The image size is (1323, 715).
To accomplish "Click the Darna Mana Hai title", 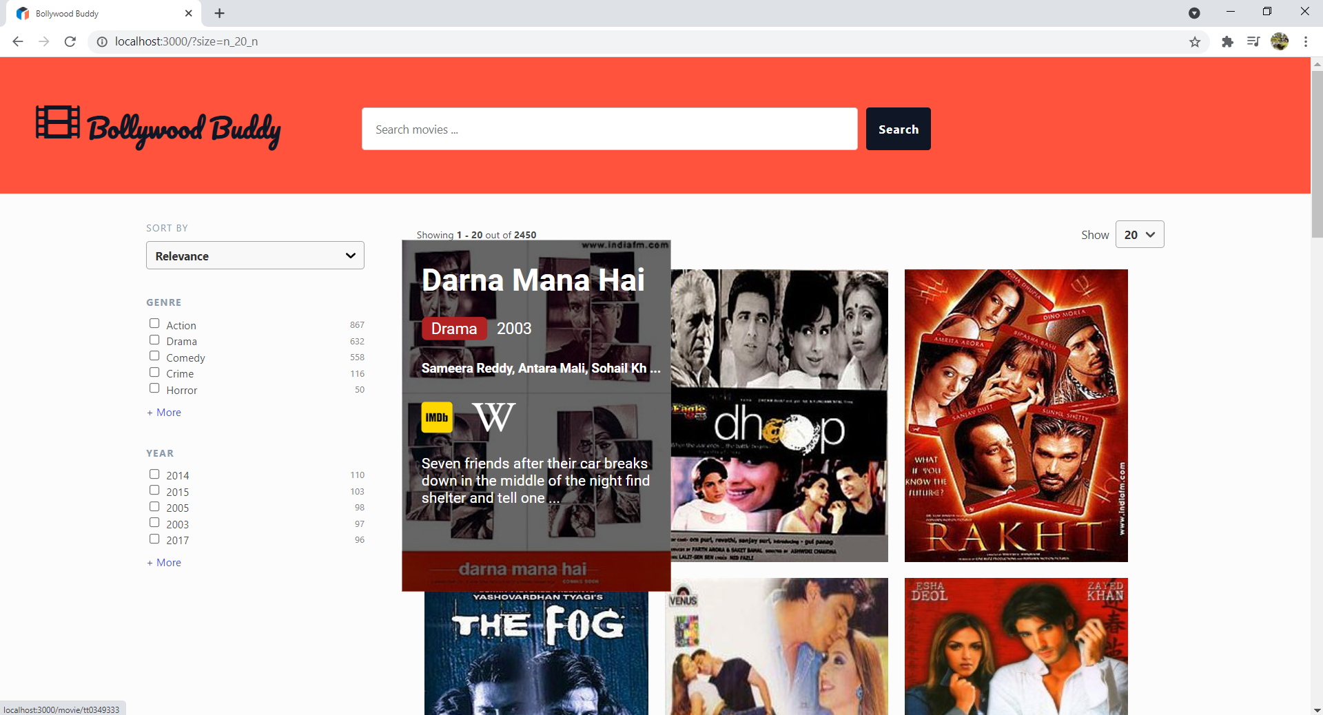I will coord(533,280).
